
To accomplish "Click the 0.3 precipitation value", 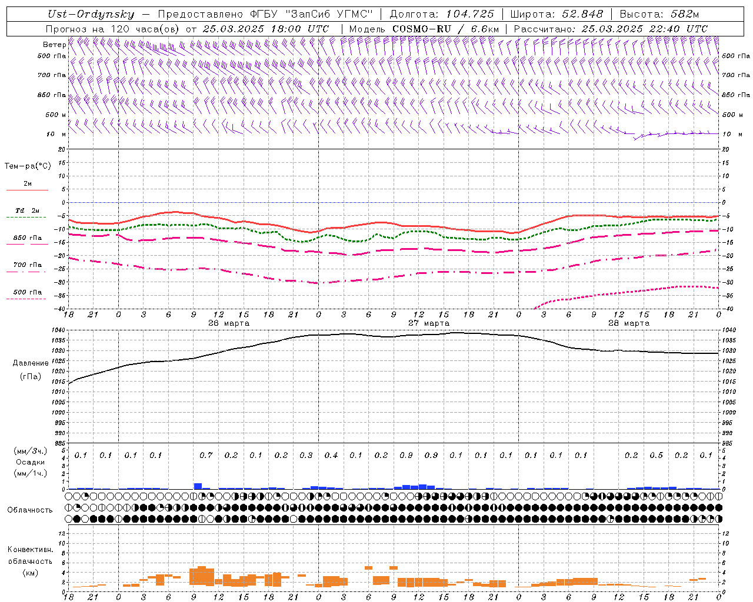I will [306, 456].
